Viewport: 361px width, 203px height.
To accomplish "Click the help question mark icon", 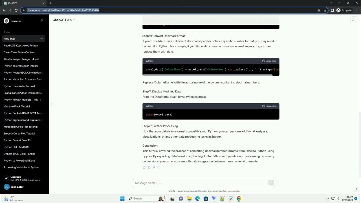I will click(x=356, y=189).
